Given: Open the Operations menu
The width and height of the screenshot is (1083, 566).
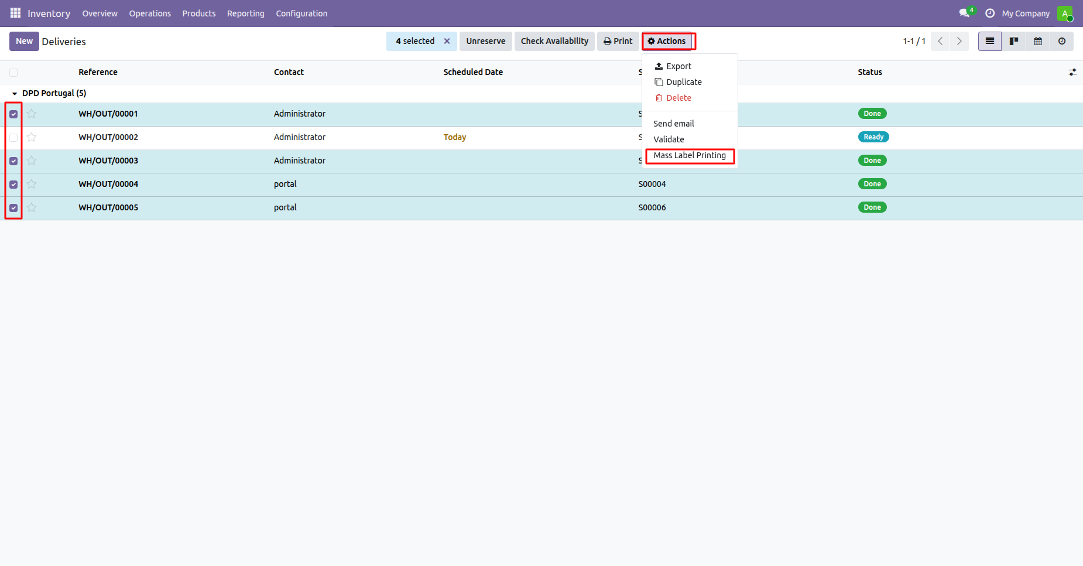Looking at the screenshot, I should (150, 13).
